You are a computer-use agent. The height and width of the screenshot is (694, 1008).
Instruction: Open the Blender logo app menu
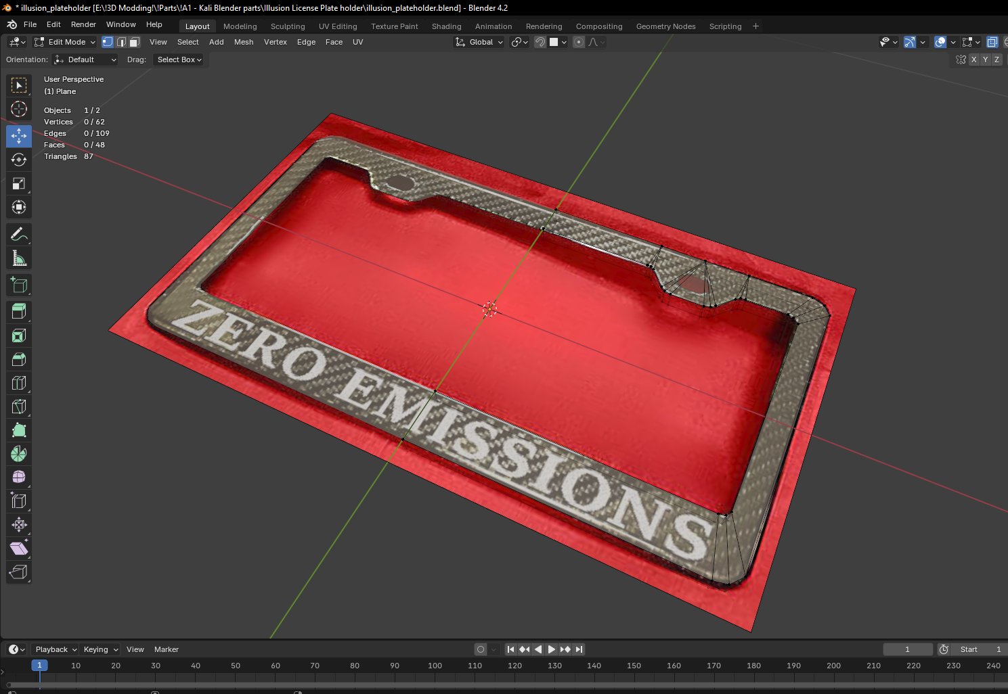[12, 24]
